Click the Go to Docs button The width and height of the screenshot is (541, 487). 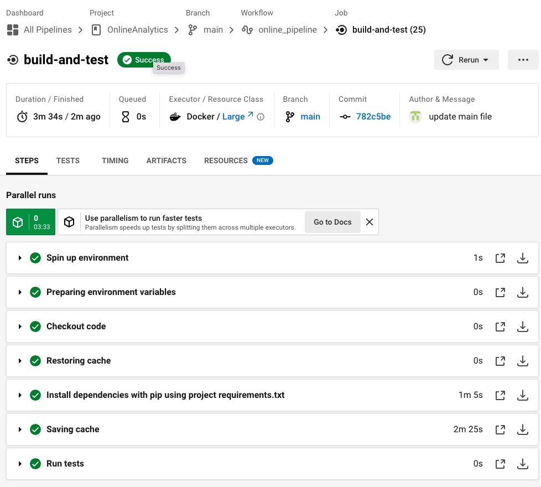332,222
